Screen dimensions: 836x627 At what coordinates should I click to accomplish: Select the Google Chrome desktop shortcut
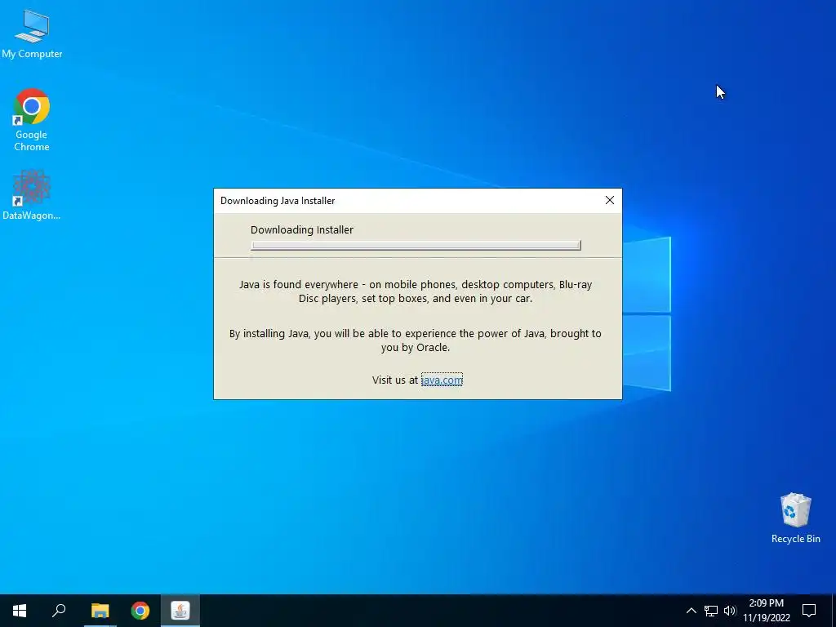click(x=32, y=119)
